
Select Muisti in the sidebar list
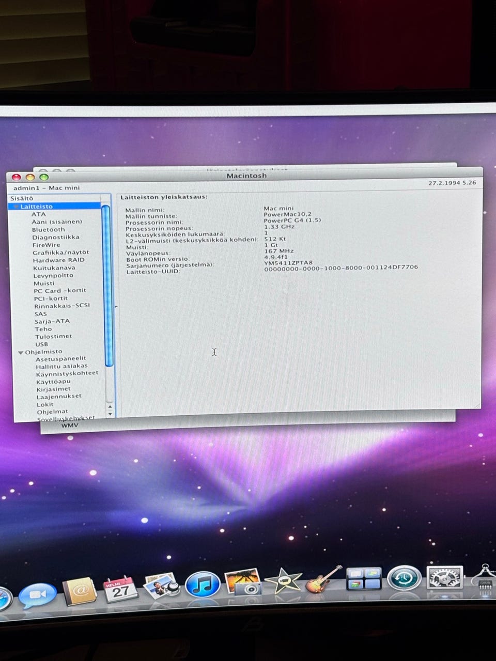pyautogui.click(x=44, y=283)
